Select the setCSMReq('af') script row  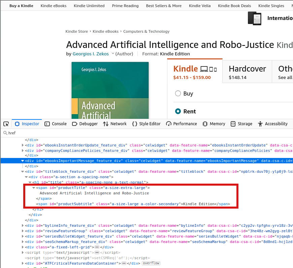coord(87,258)
